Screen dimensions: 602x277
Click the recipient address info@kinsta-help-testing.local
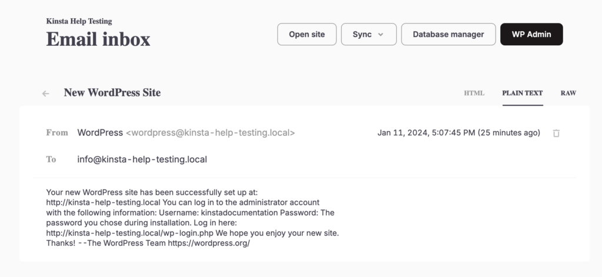pyautogui.click(x=142, y=159)
